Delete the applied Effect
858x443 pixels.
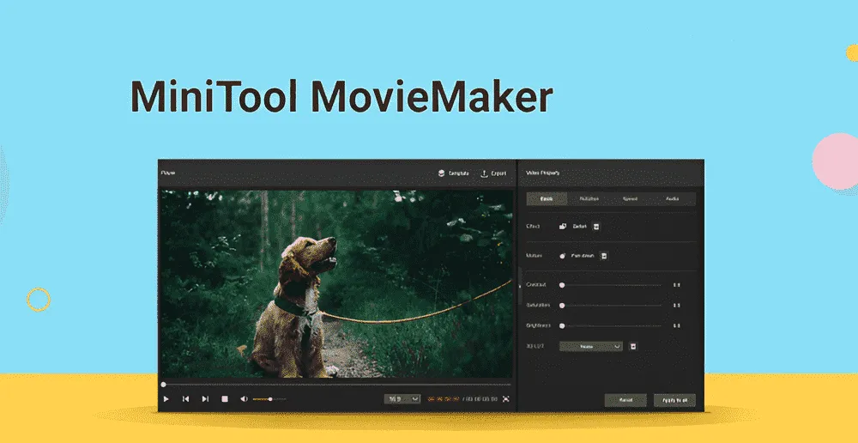596,226
